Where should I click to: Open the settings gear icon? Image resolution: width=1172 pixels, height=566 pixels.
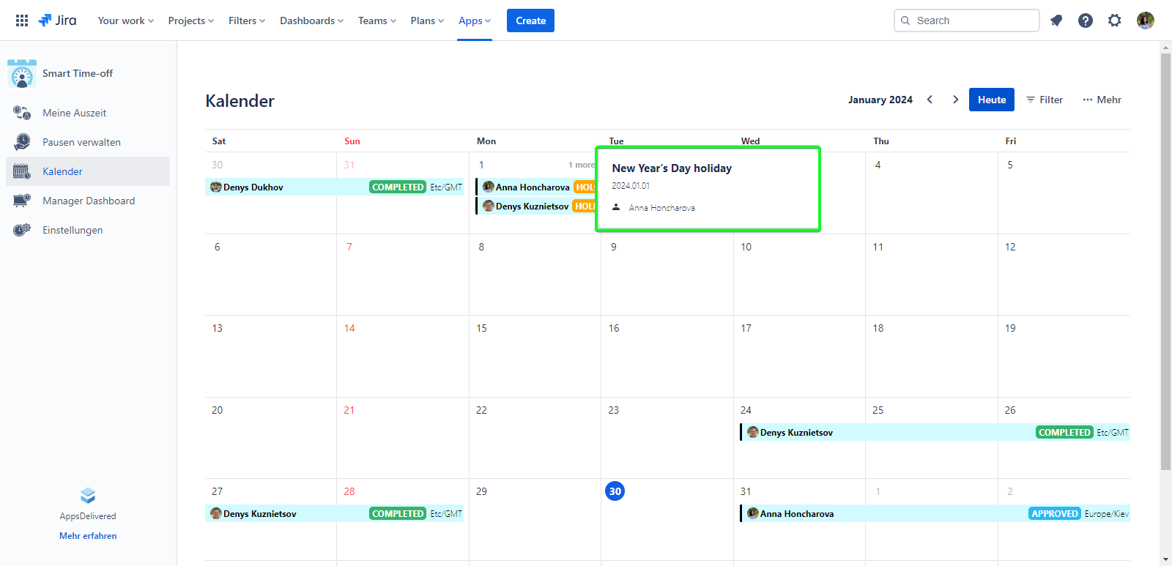tap(1115, 21)
